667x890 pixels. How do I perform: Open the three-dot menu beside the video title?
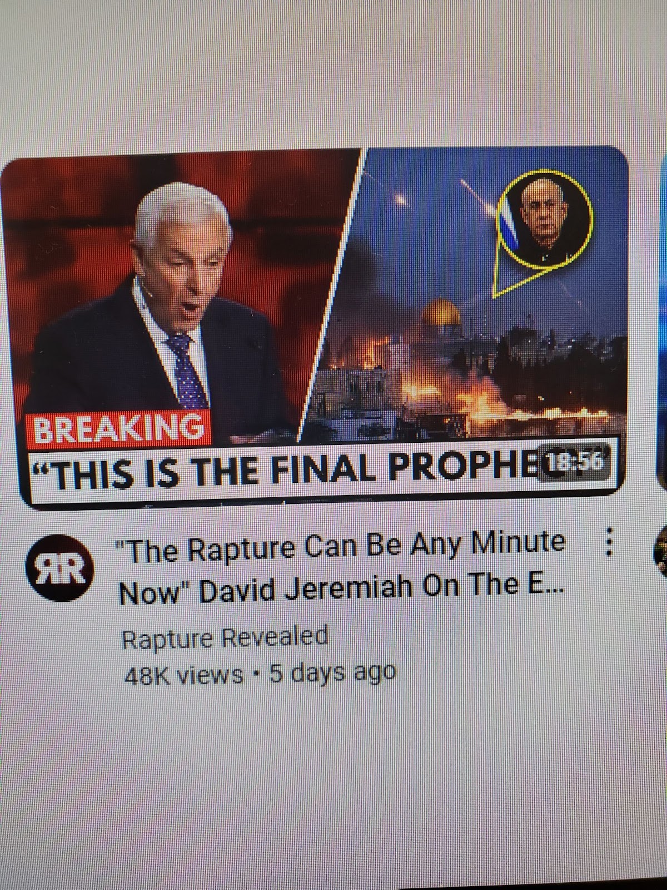pyautogui.click(x=608, y=542)
